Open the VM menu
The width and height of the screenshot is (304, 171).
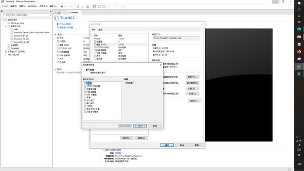[x=32, y=6]
